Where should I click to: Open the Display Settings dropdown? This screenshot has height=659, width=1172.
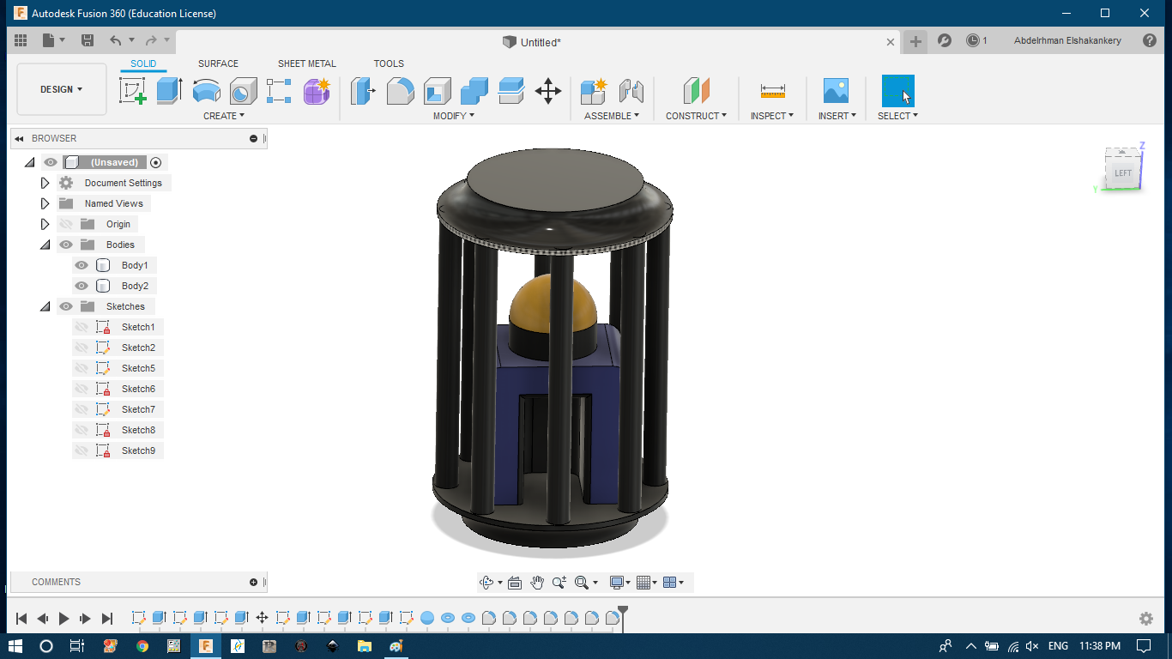pyautogui.click(x=619, y=583)
